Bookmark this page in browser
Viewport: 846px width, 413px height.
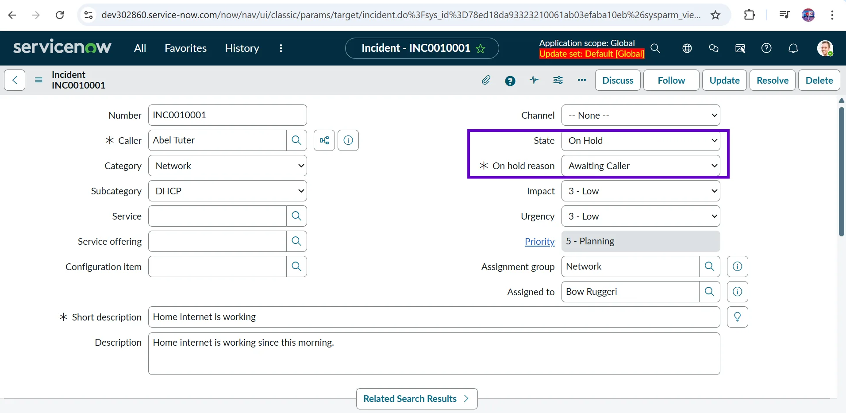click(x=715, y=15)
